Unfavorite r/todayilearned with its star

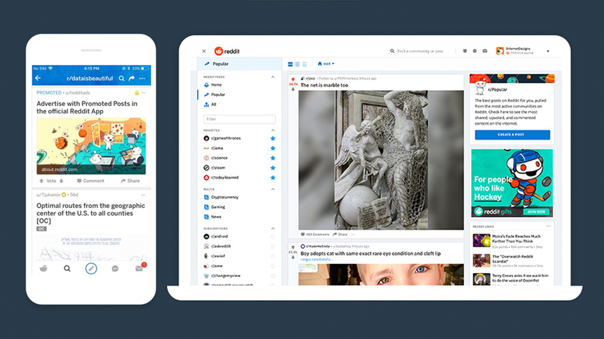click(x=273, y=177)
